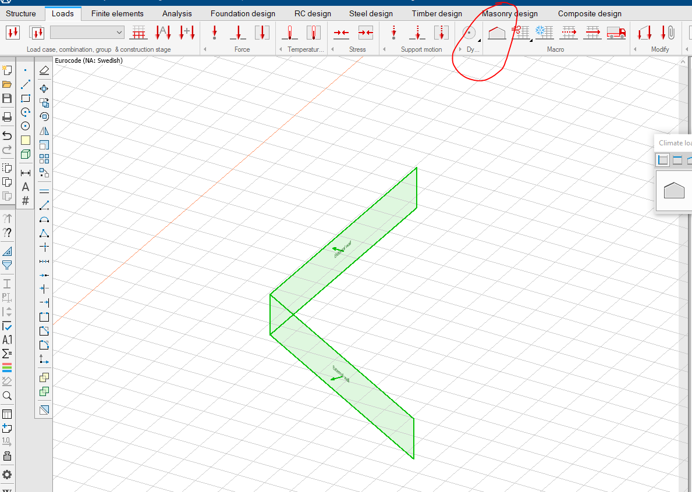Click the red truck moving load icon
692x492 pixels.
pyautogui.click(x=616, y=33)
